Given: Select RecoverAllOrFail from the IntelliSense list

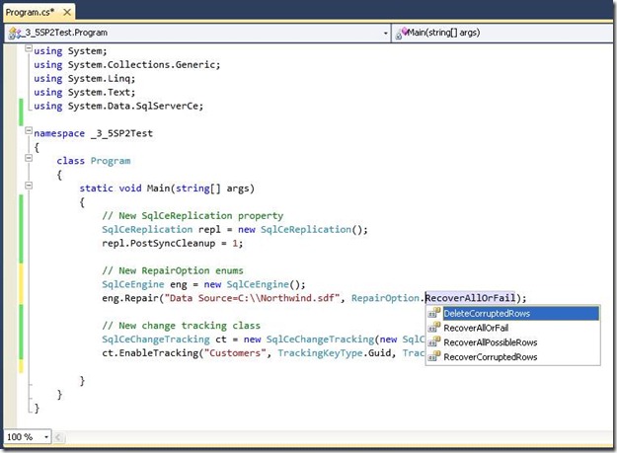Looking at the screenshot, I should [477, 329].
